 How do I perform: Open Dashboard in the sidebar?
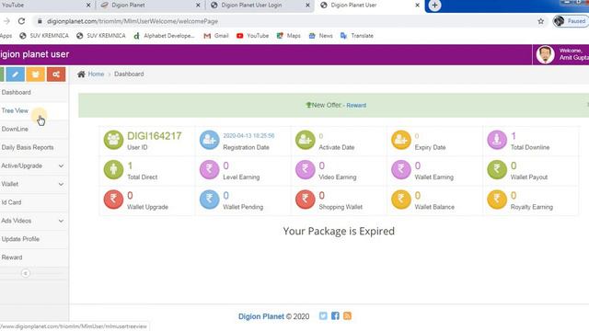pyautogui.click(x=17, y=92)
